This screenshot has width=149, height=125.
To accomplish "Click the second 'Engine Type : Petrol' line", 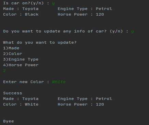I will point(85,99).
